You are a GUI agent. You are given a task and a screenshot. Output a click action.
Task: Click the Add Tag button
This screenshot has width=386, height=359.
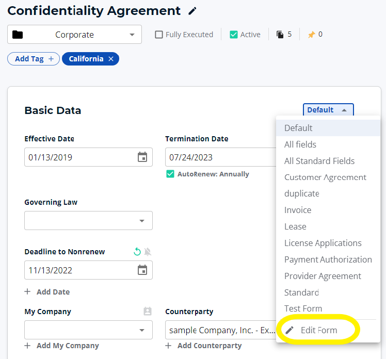click(x=34, y=59)
